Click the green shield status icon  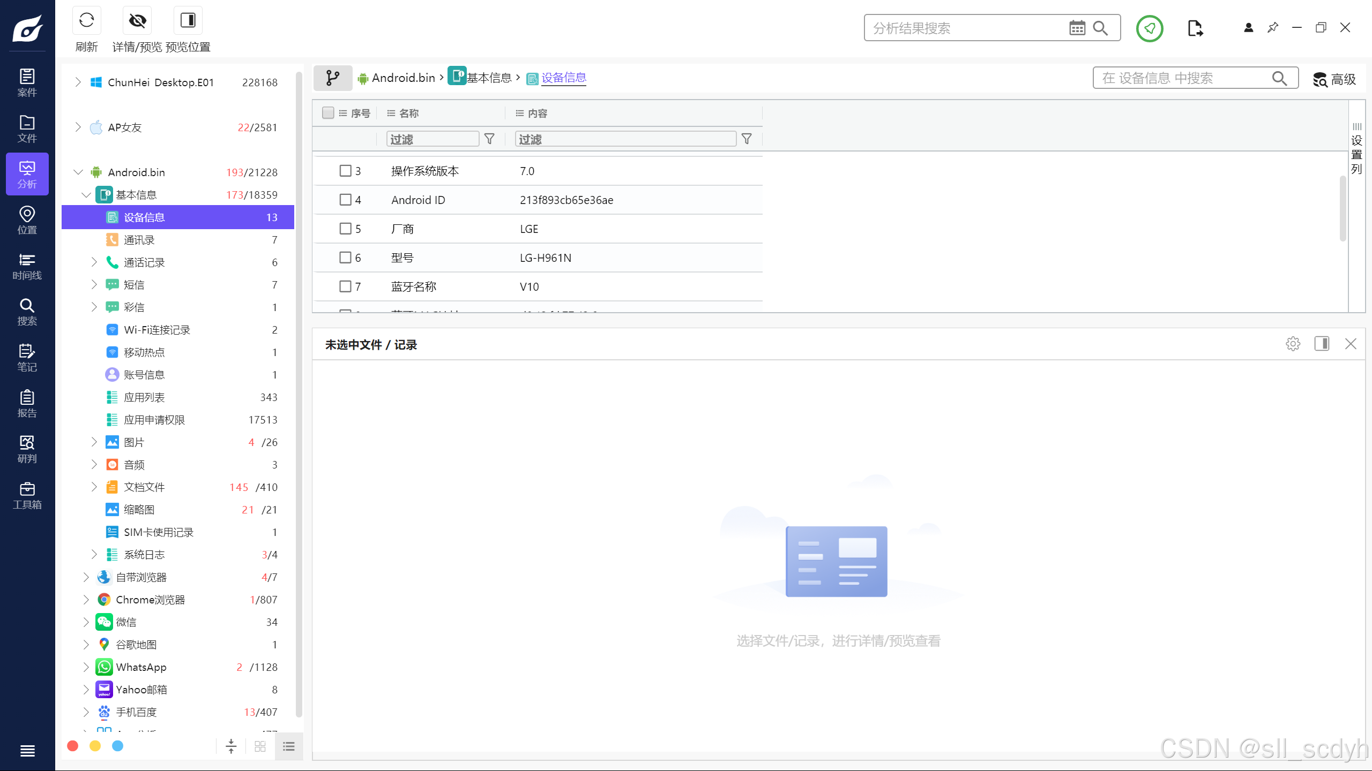tap(1149, 28)
